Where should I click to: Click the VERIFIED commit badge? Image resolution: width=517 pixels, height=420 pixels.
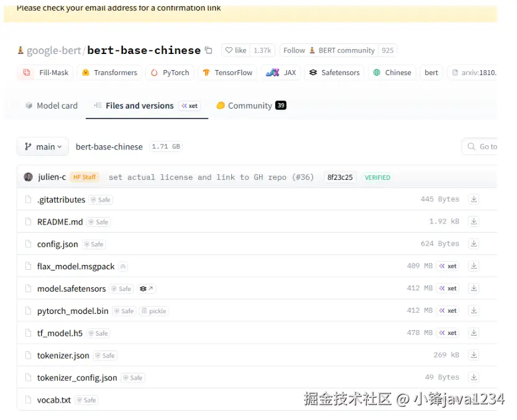[x=377, y=177]
